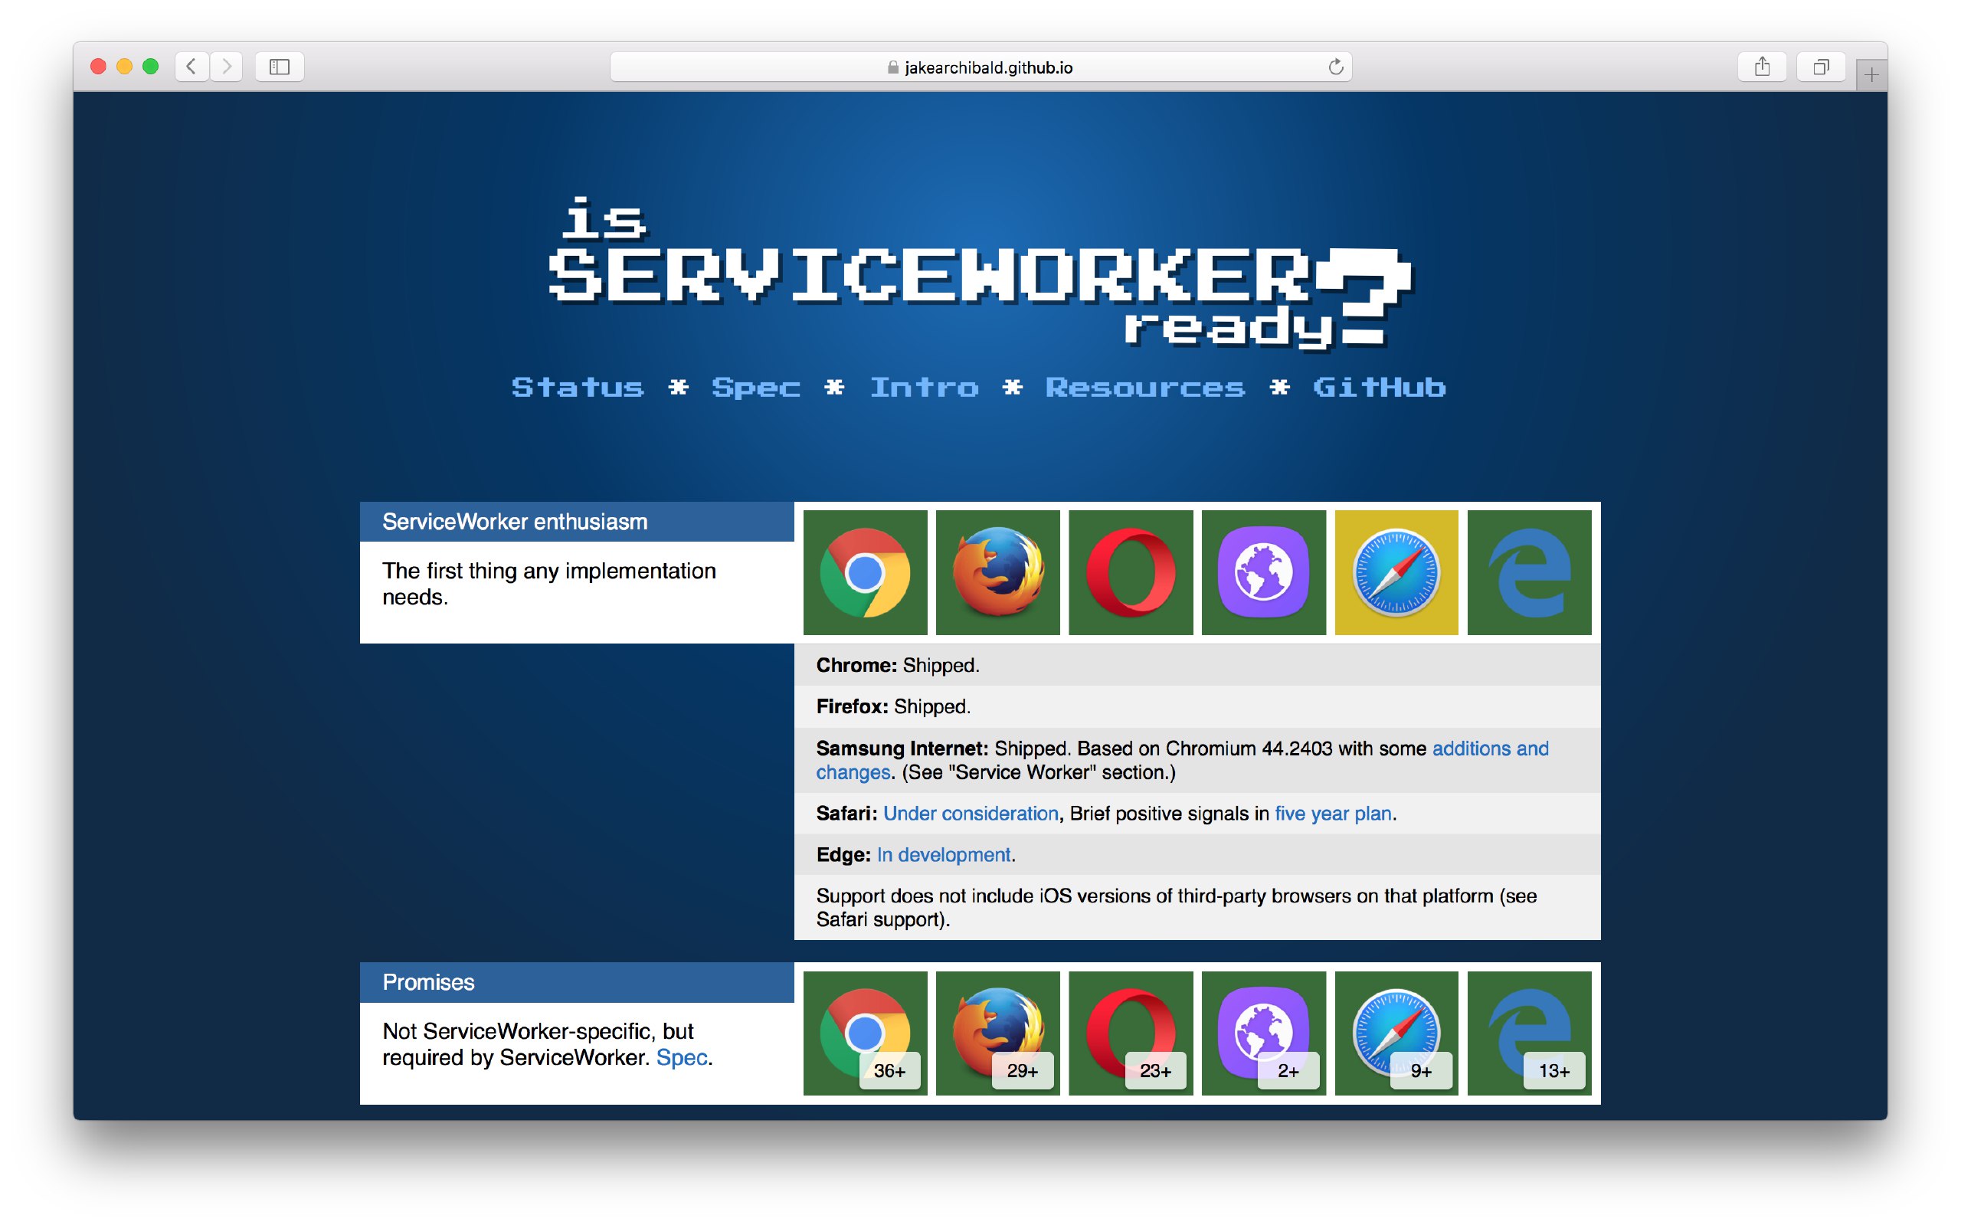Click the 'Firefox: Shipped.' status row
Screen dimensions: 1961x1225
pos(1197,706)
